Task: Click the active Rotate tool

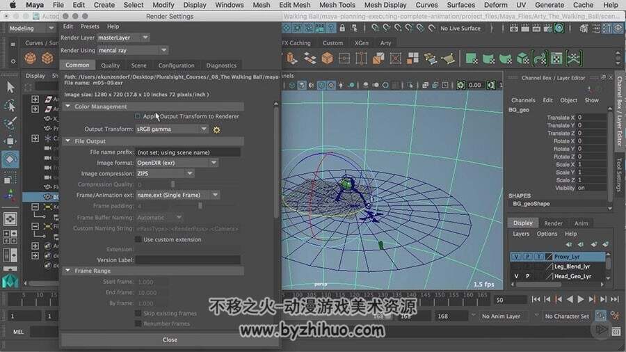Action: coord(10,159)
